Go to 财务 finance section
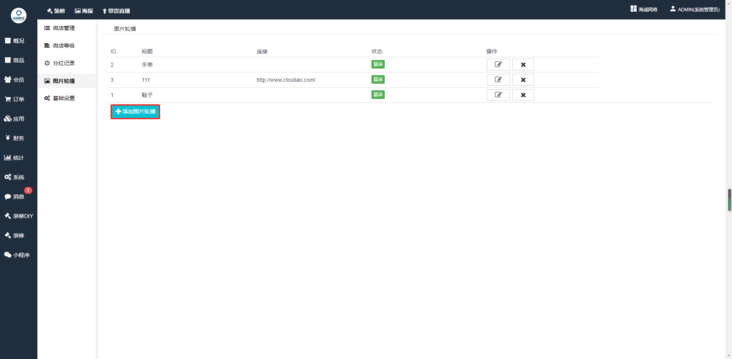 pyautogui.click(x=14, y=138)
